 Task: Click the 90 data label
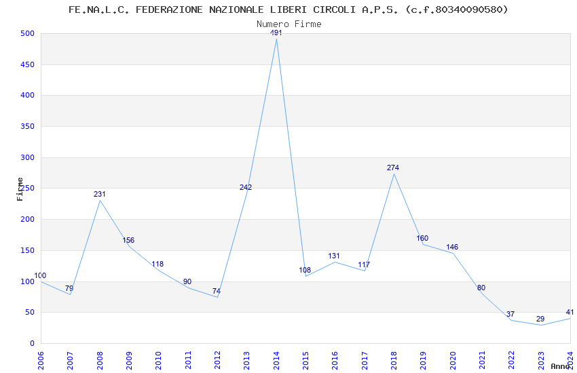(x=187, y=281)
